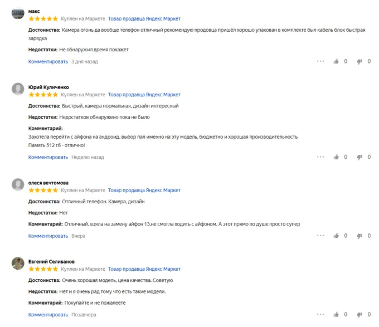Like Юрий Куличенко's review
The height and width of the screenshot is (327, 379).
click(x=336, y=157)
